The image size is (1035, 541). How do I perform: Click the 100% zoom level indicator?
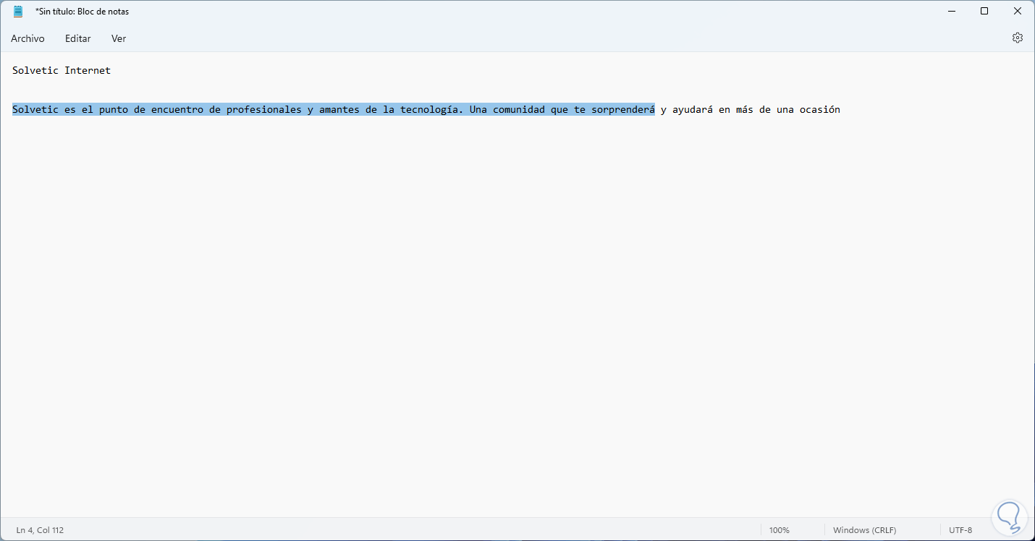coord(780,530)
